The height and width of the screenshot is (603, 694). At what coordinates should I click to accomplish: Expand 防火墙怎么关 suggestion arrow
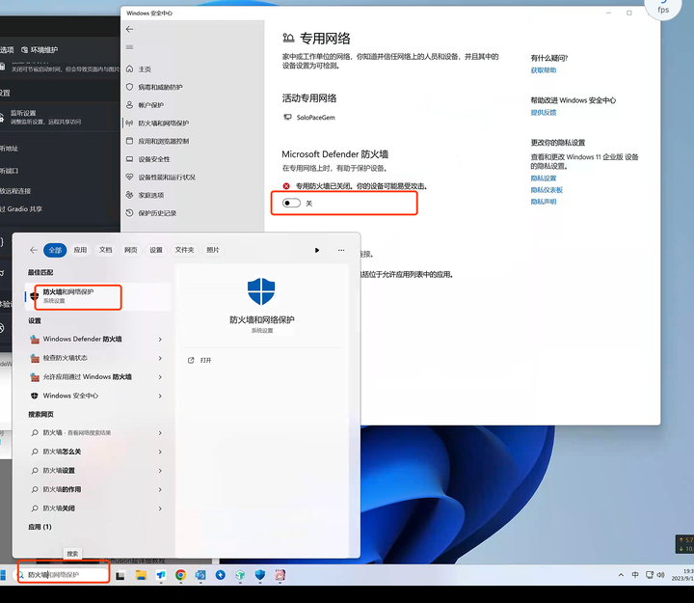coord(160,452)
